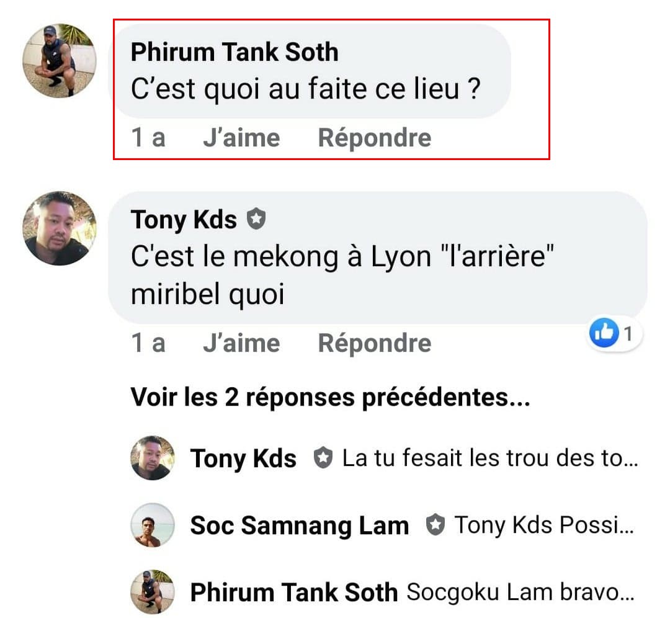Image resolution: width=670 pixels, height=618 pixels.
Task: Expand Tony Kds's truncated reply text
Action: (x=489, y=459)
